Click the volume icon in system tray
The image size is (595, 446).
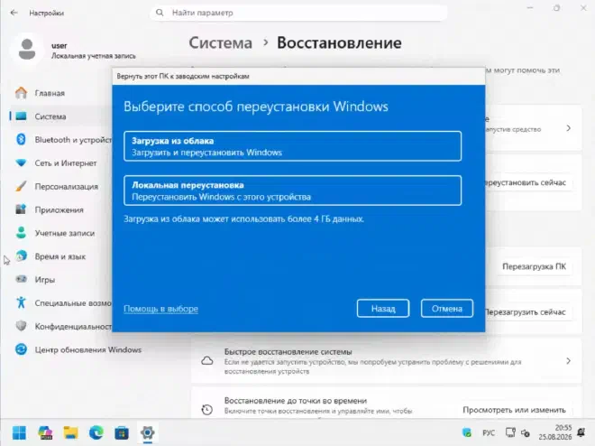point(526,432)
